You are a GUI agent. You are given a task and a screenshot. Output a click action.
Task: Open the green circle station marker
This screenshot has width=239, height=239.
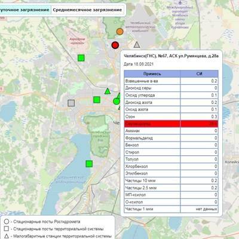(x=116, y=102)
